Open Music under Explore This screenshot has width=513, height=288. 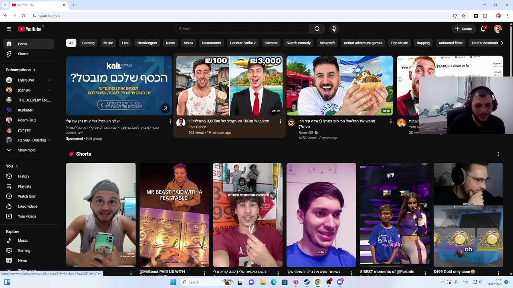(28, 241)
